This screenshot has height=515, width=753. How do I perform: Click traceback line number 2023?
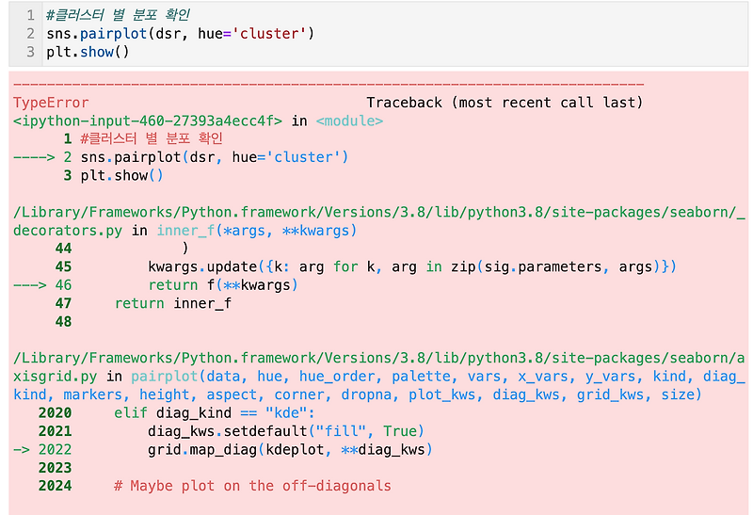pyautogui.click(x=55, y=467)
